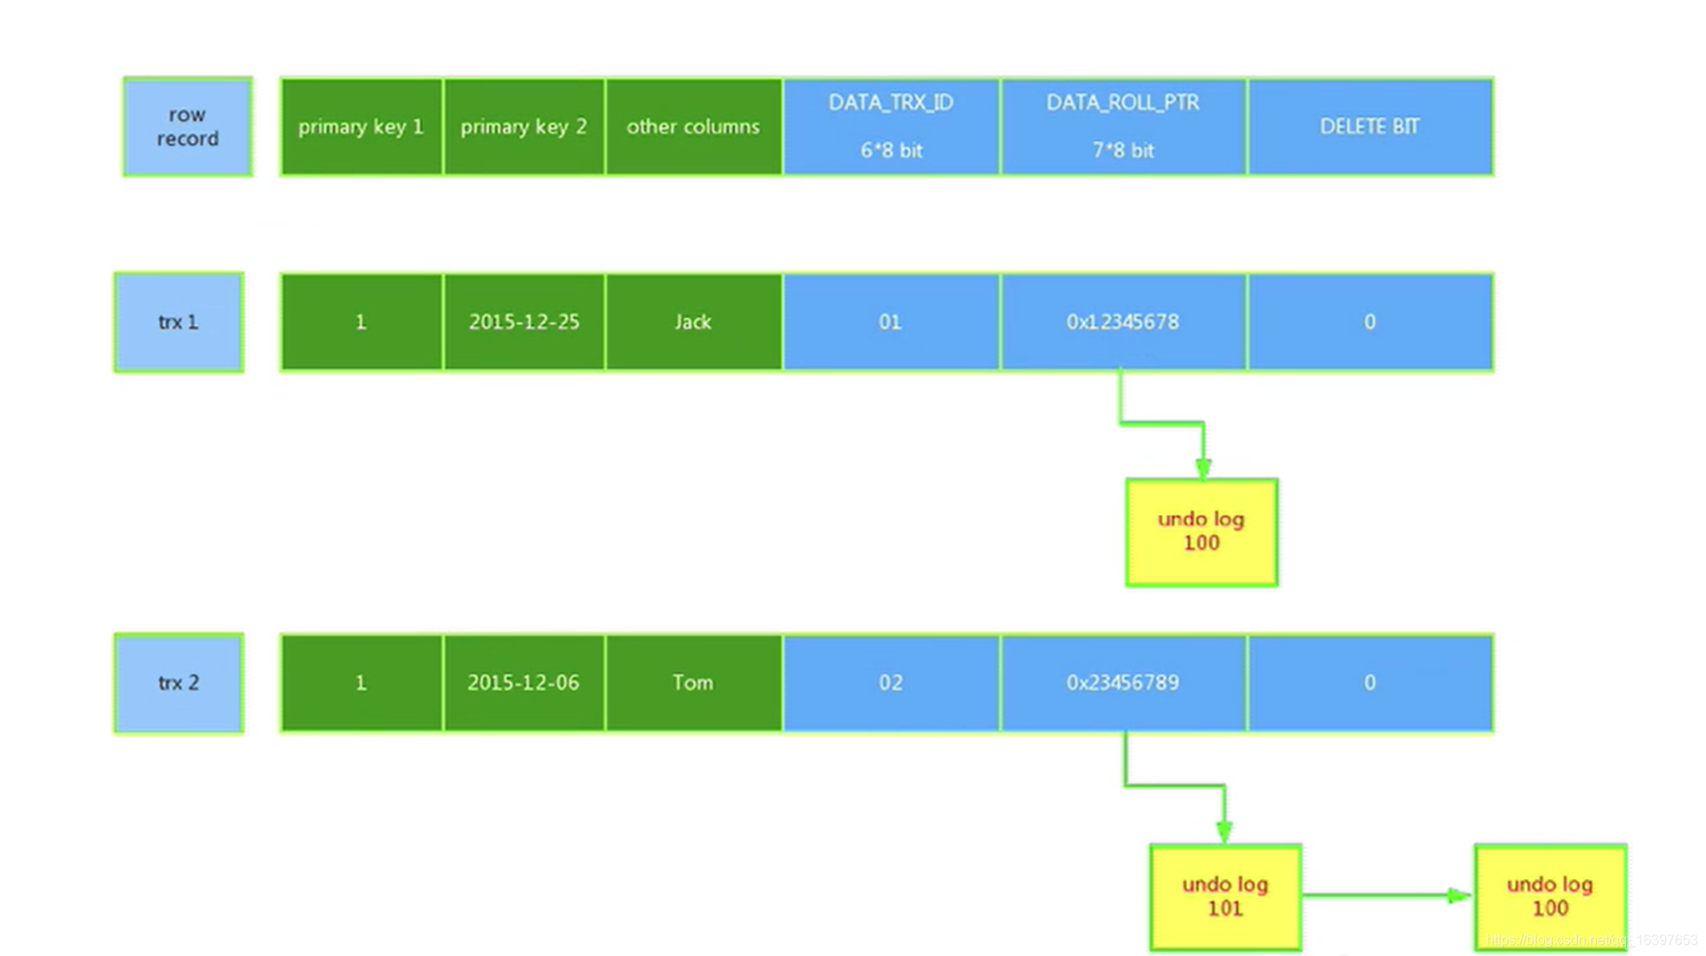
Task: Select the green primary key 1 cell trx2
Action: (361, 682)
